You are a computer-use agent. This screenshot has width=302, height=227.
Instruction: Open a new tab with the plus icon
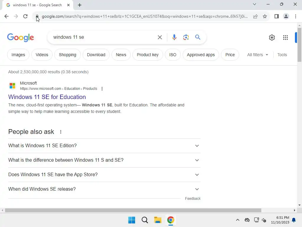click(80, 5)
